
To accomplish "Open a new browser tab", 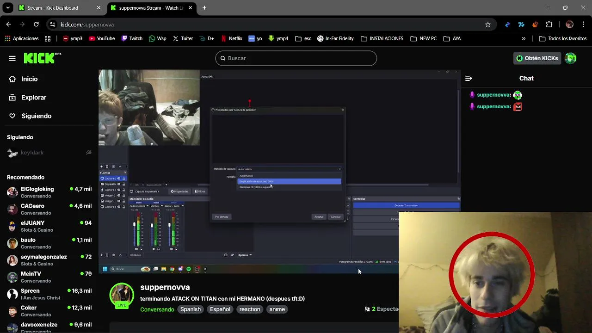I will 204,8.
